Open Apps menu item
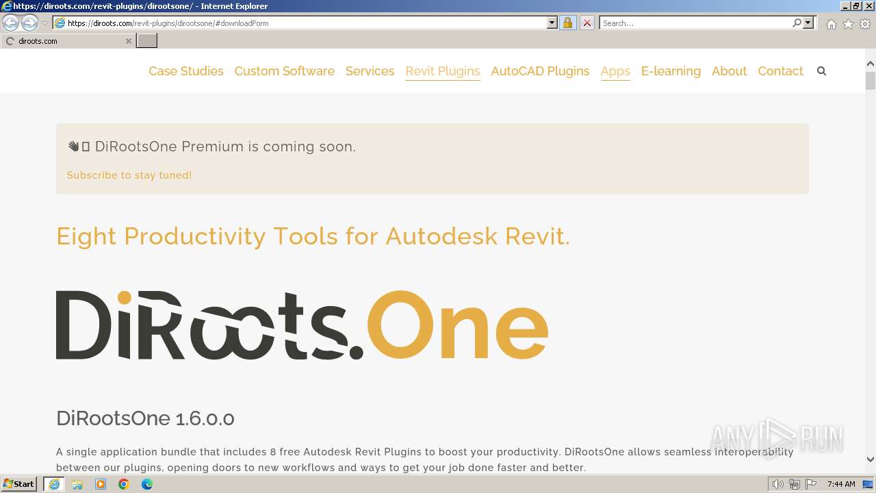The image size is (876, 493). click(615, 71)
